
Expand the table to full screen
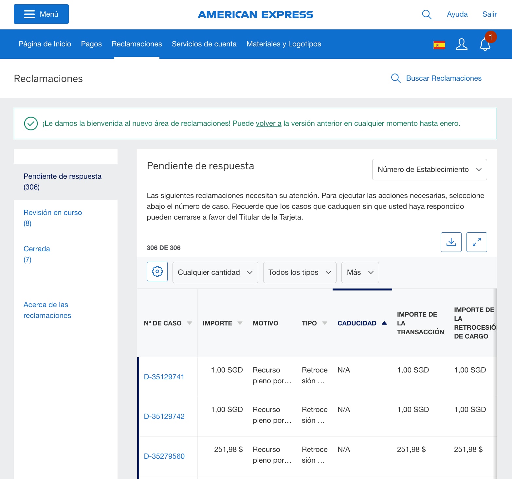(477, 242)
